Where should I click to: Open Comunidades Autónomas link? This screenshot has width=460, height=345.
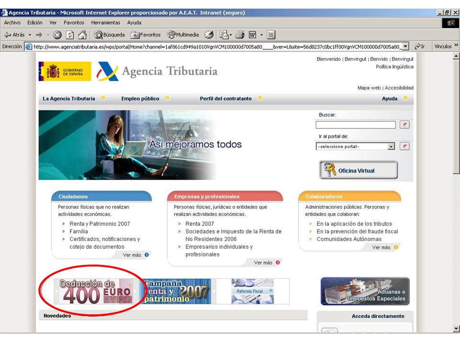pos(349,239)
